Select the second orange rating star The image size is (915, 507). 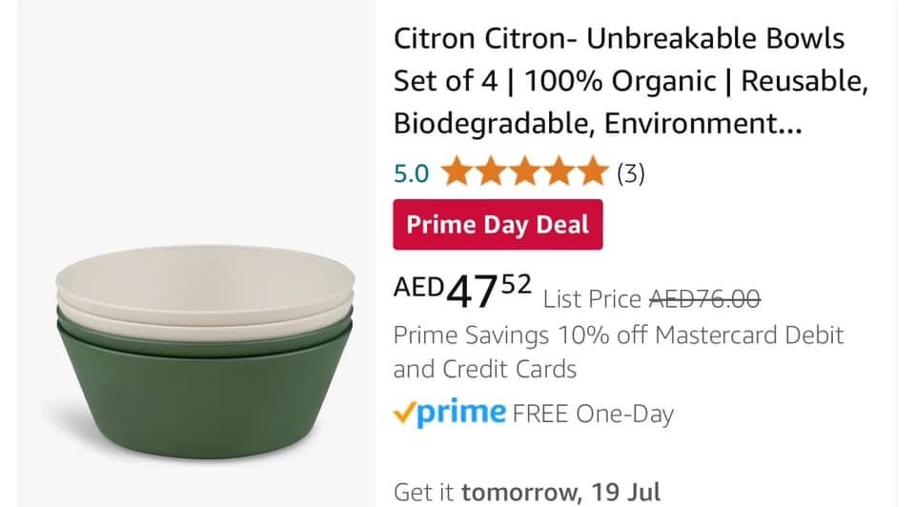[491, 172]
